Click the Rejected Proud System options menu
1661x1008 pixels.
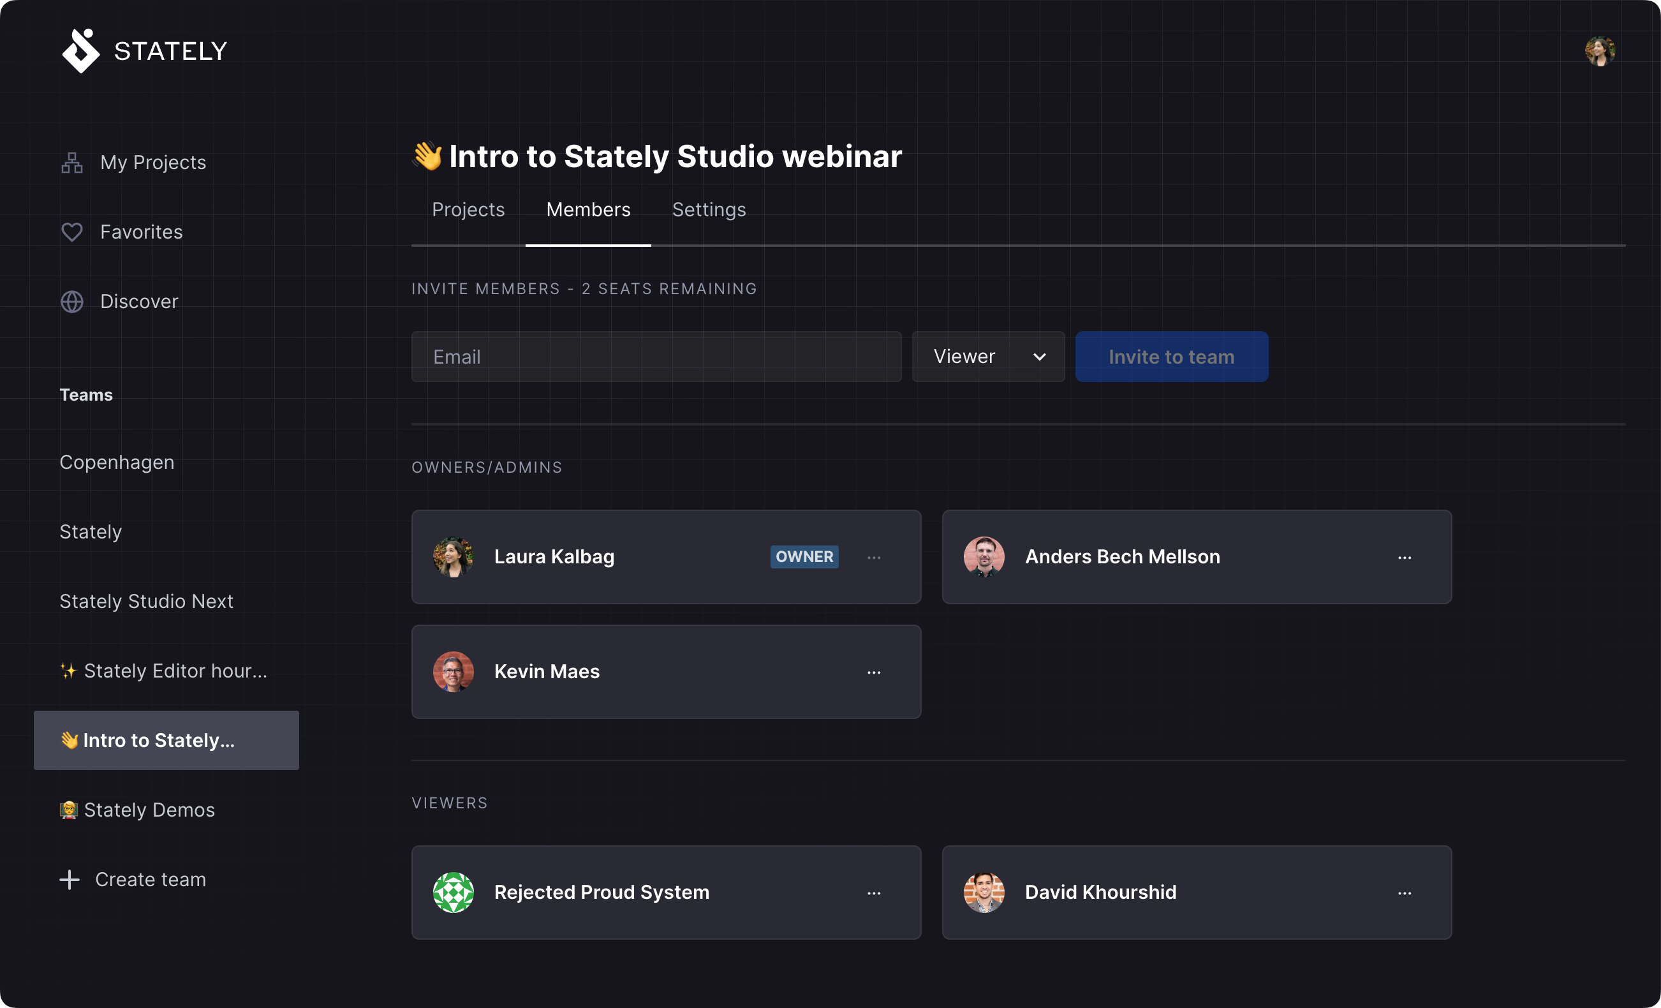pos(875,893)
